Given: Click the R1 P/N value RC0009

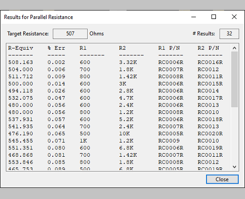Looking at the screenshot, I should [x=169, y=141].
